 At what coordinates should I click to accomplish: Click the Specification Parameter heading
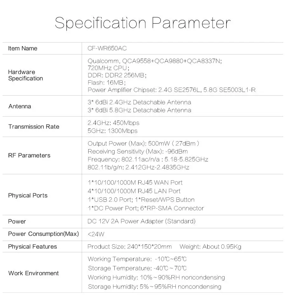(x=143, y=23)
